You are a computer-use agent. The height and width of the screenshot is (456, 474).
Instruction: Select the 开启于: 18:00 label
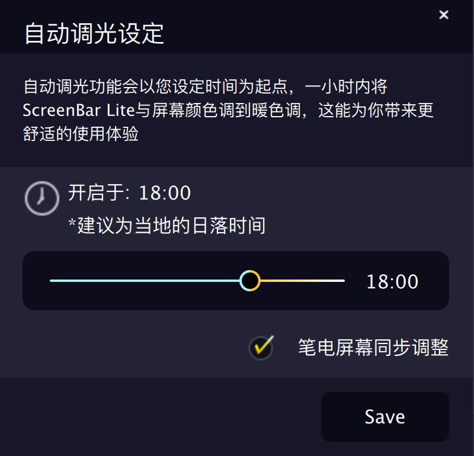129,193
